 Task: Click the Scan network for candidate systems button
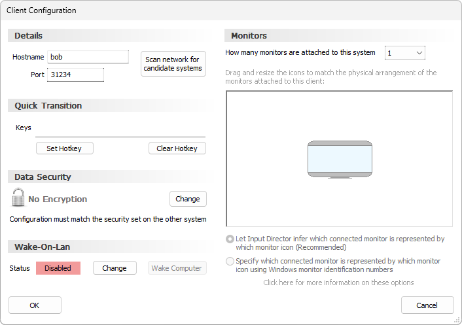pos(173,64)
